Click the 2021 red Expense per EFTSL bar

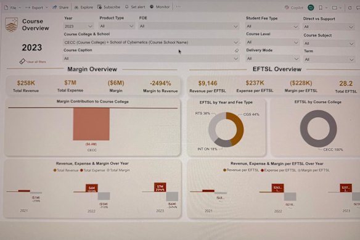(x=208, y=191)
